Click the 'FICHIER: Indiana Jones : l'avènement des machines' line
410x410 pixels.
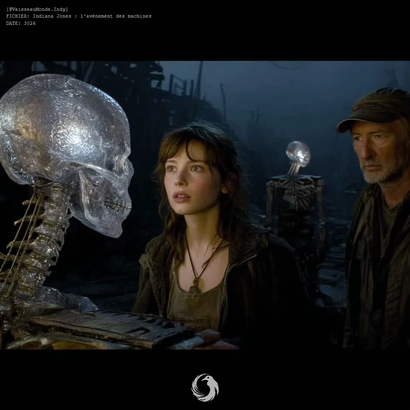coord(79,16)
